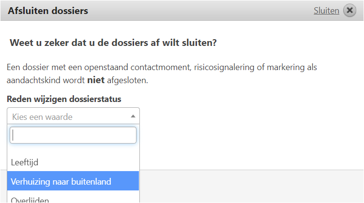Click the dropdown arrow of the reason selector
Image resolution: width=364 pixels, height=203 pixels.
pos(133,116)
